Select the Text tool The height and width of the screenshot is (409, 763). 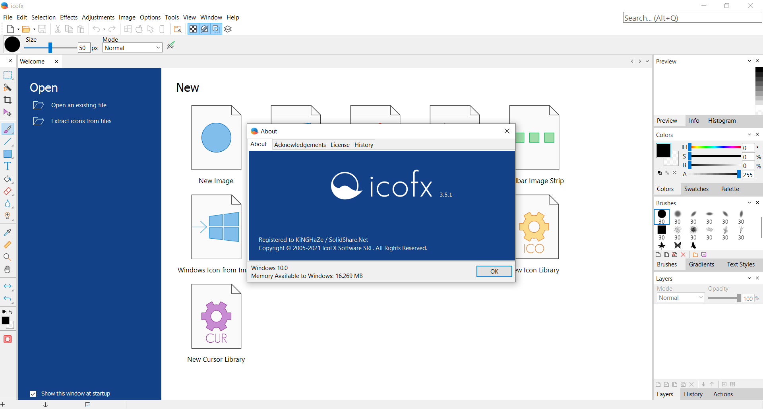8,166
